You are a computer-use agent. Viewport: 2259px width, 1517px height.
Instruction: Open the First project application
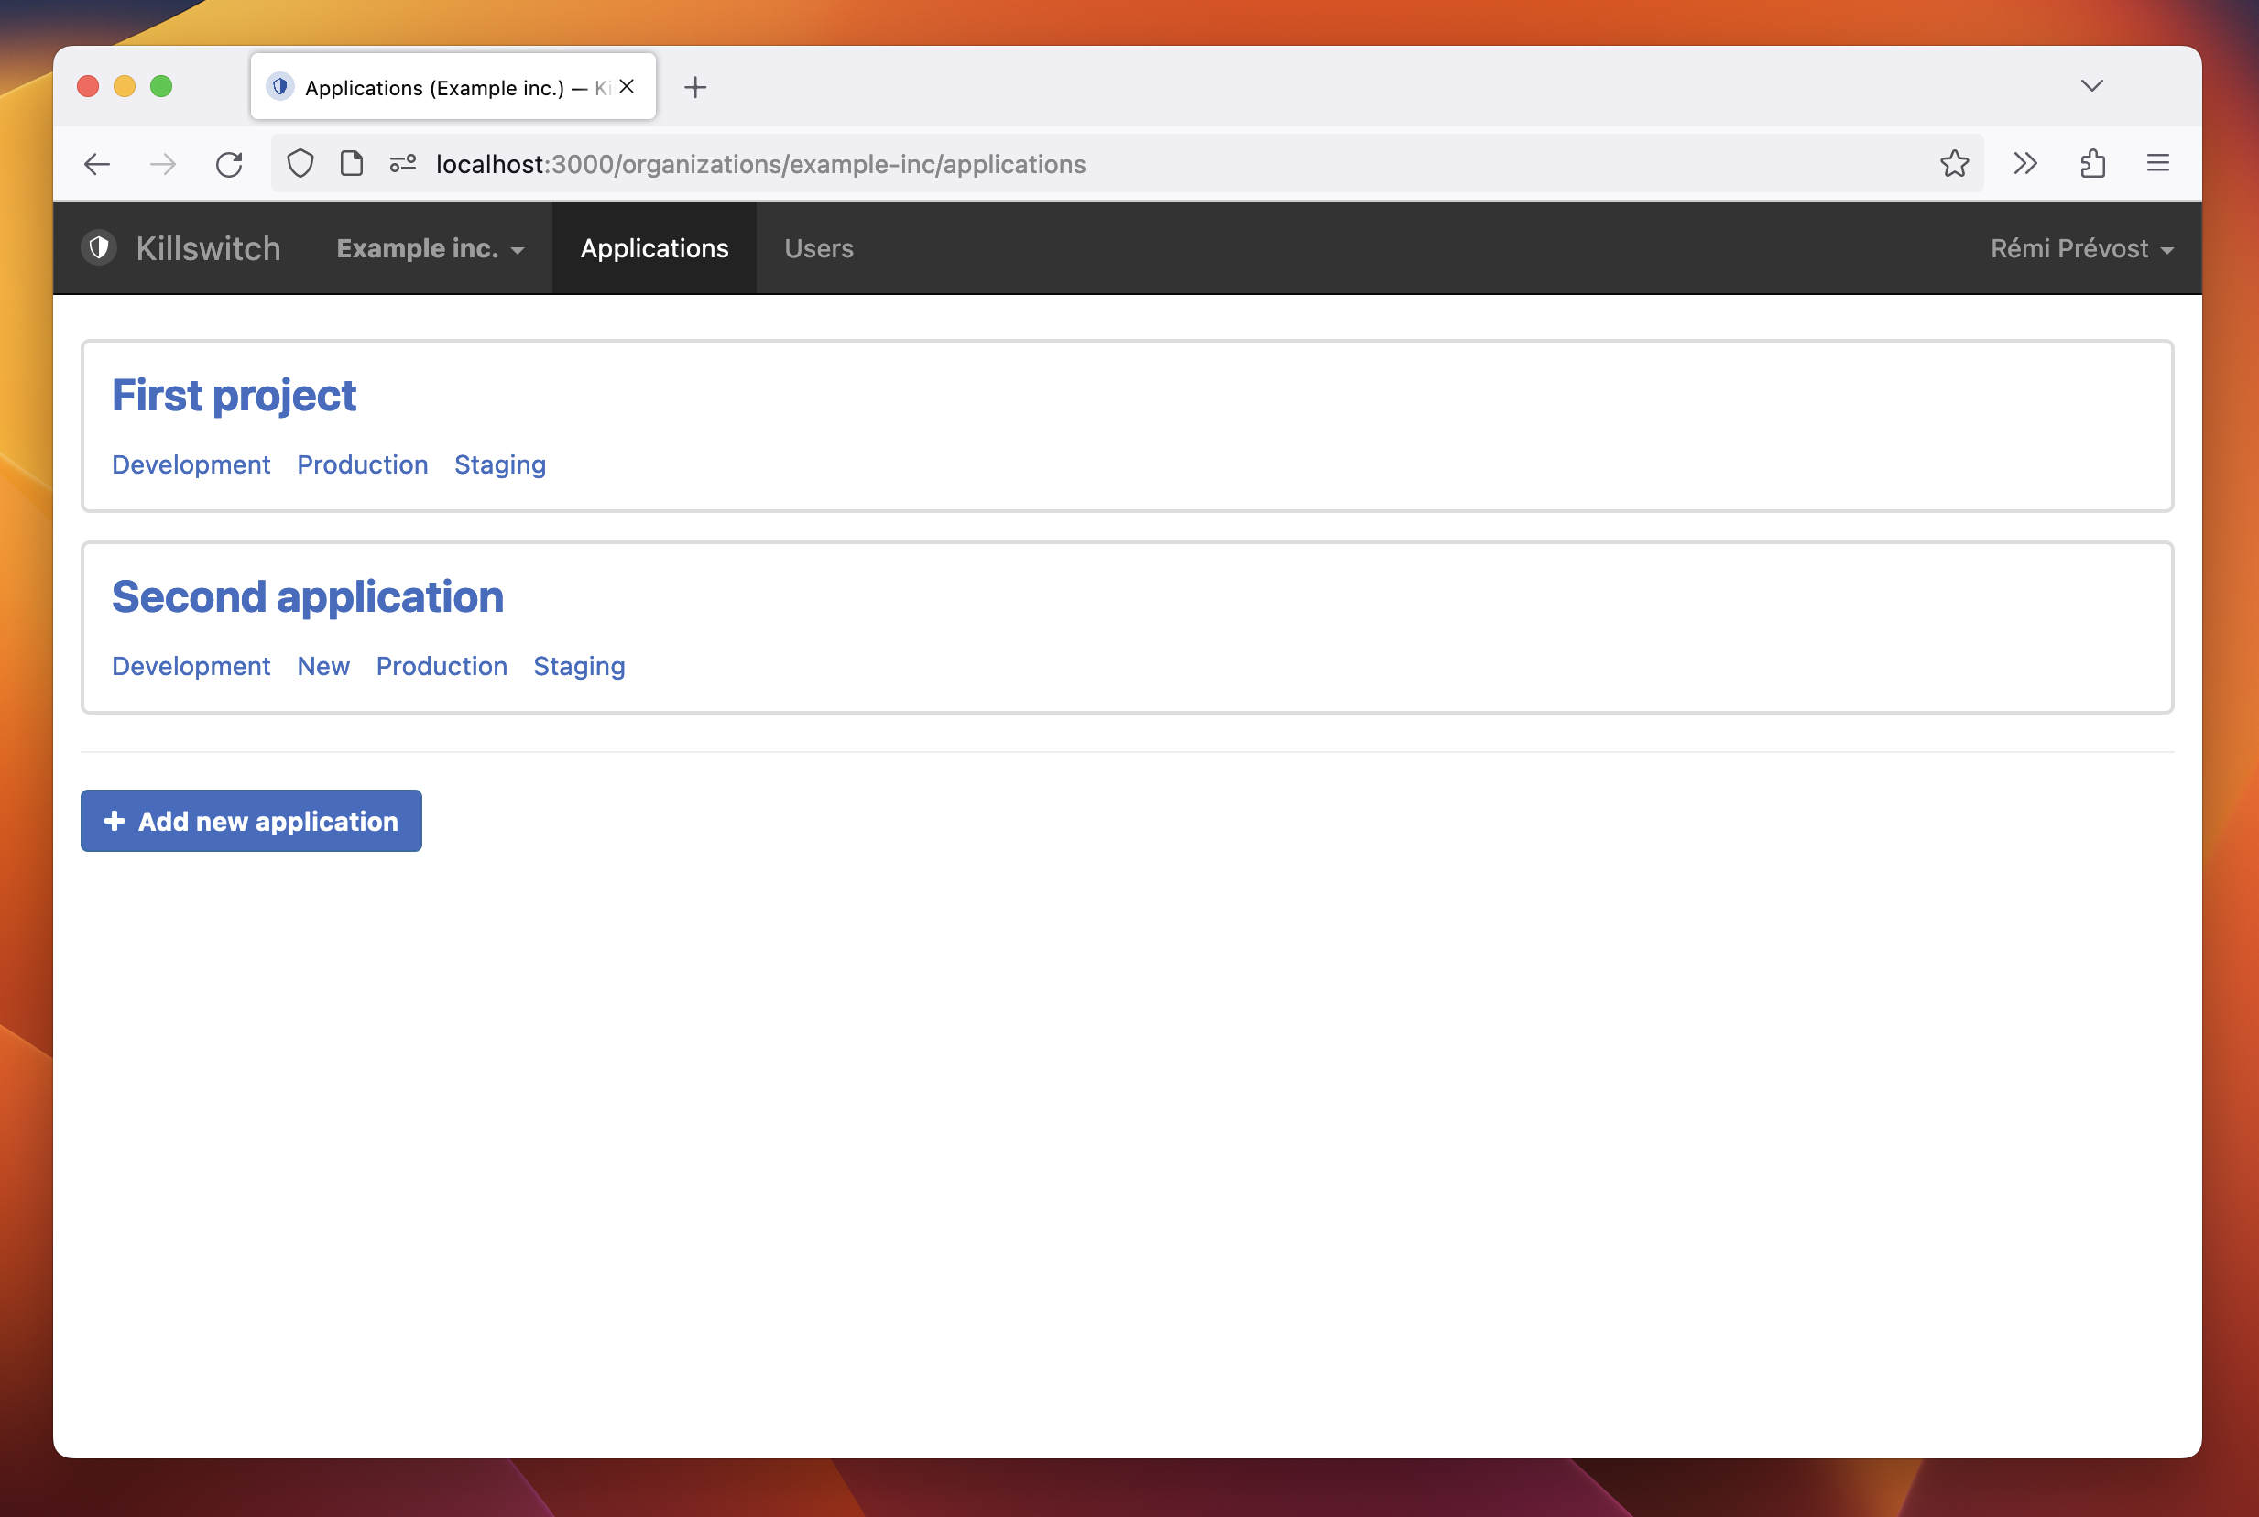[x=235, y=395]
